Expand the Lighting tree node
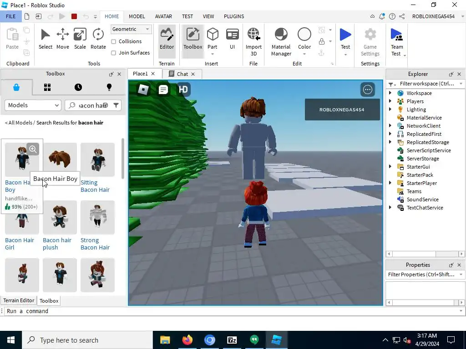The image size is (466, 349). click(390, 109)
